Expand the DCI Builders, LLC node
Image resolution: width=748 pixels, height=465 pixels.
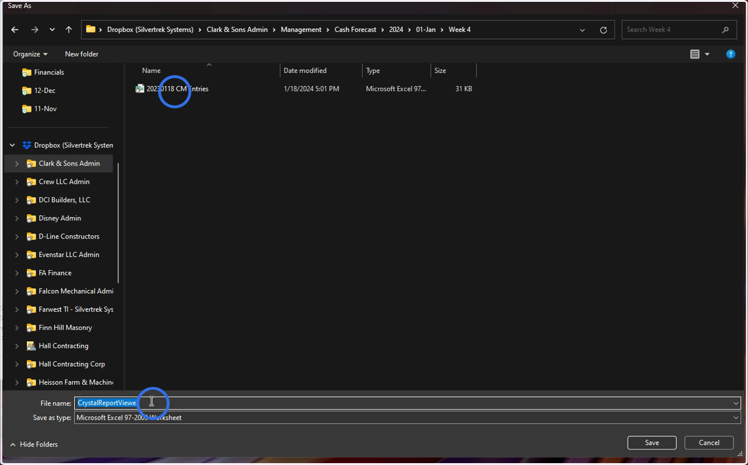point(17,200)
